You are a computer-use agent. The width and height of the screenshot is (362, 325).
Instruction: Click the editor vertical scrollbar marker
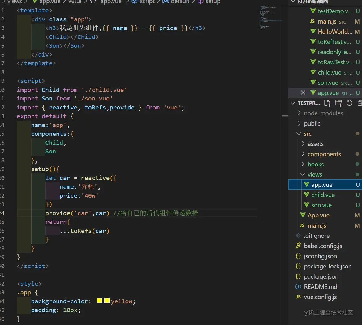tap(285, 116)
